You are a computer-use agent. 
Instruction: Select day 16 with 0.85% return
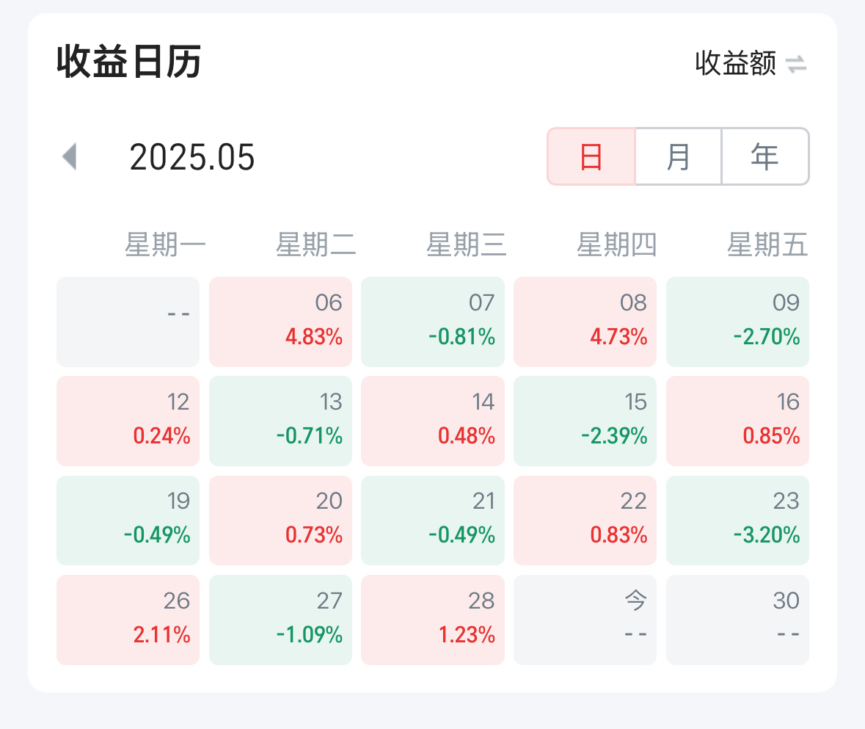coord(737,421)
